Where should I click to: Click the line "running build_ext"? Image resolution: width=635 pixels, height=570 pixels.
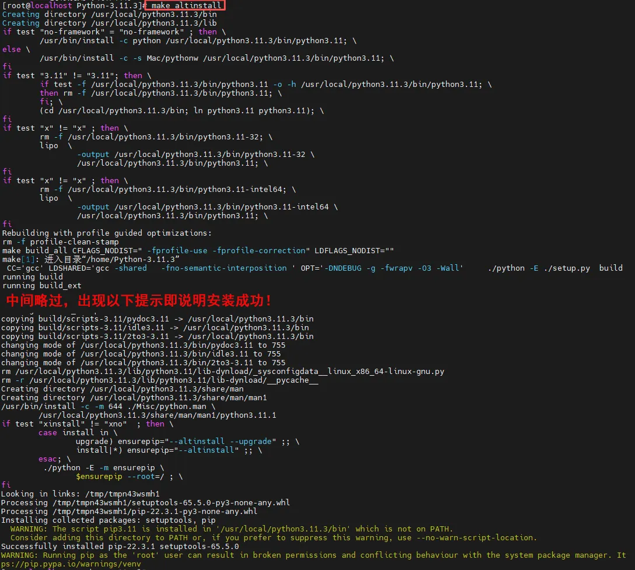(x=42, y=286)
